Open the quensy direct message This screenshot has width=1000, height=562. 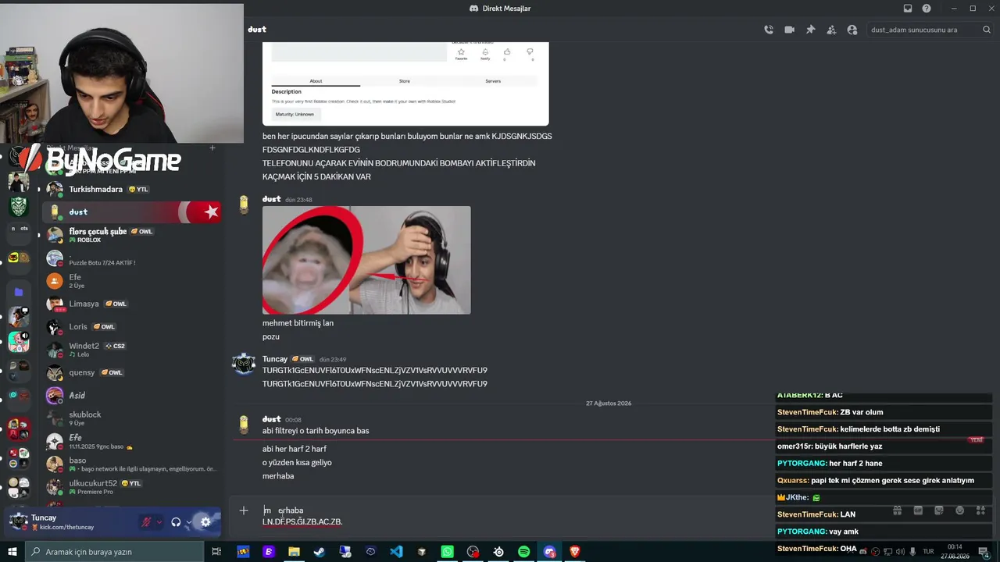pos(132,372)
